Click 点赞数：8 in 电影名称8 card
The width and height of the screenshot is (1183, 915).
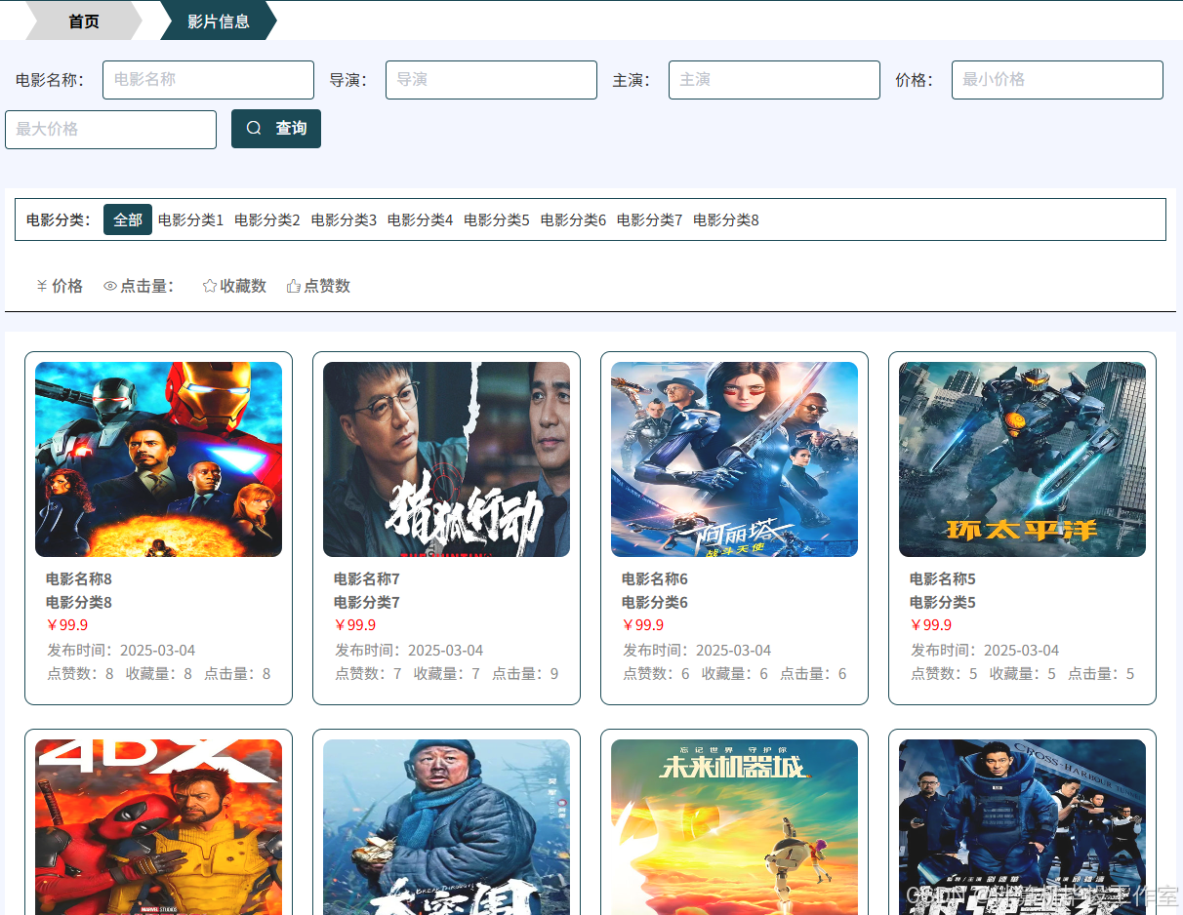pyautogui.click(x=81, y=674)
